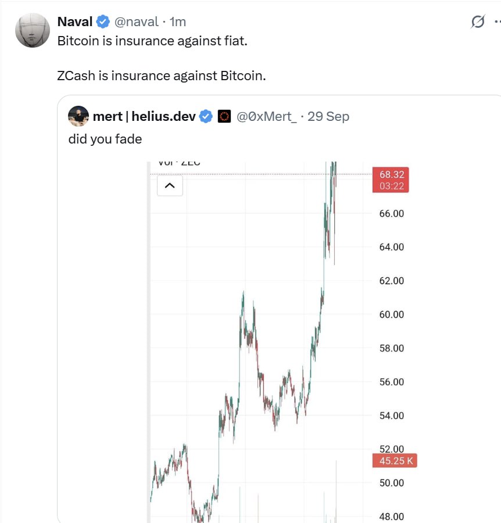
Task: Click the red 68.32 current price label
Action: [x=392, y=174]
